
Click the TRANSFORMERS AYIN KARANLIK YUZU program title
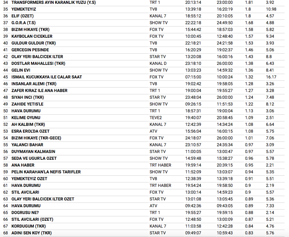53,2
